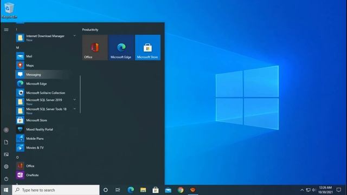Open Microsoft Solitaire Collection

click(47, 93)
